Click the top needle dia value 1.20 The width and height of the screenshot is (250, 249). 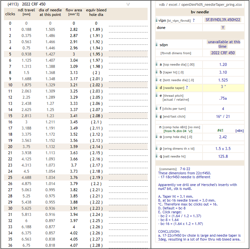pyautogui.click(x=223, y=65)
